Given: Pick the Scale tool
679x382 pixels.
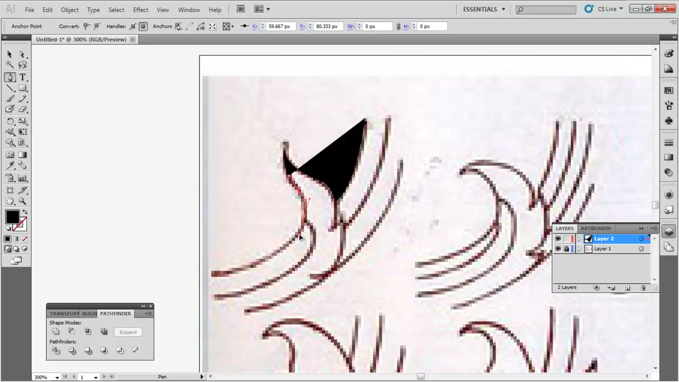Looking at the screenshot, I should tap(22, 121).
